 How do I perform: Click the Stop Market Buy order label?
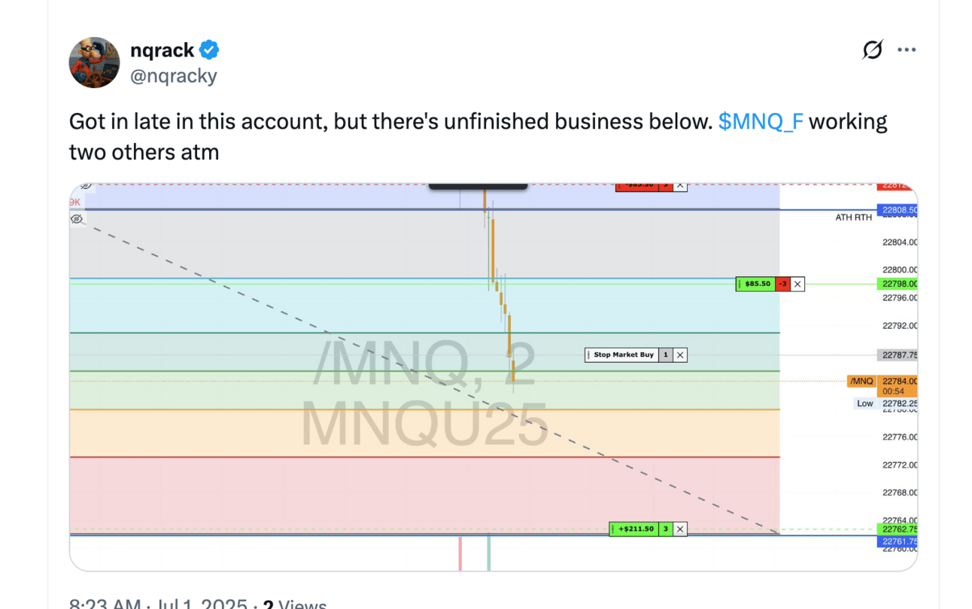[623, 355]
